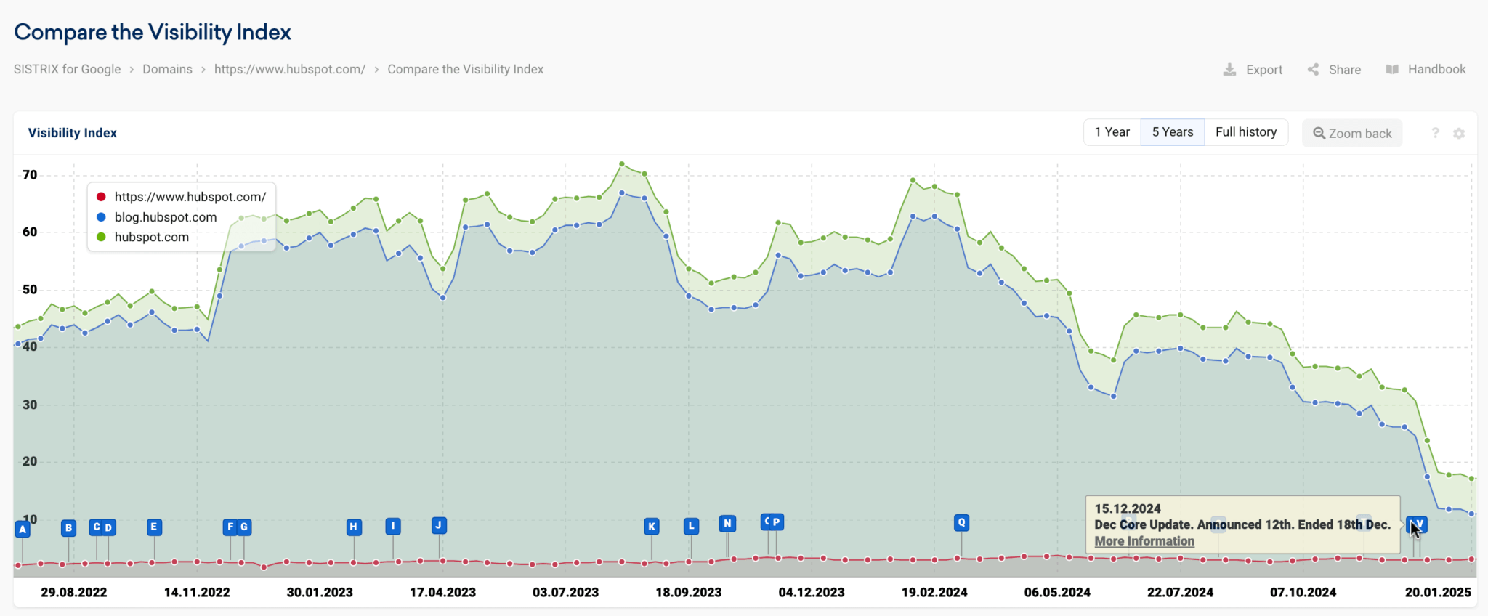Open Domains breadcrumb link
The image size is (1488, 616).
pos(167,70)
